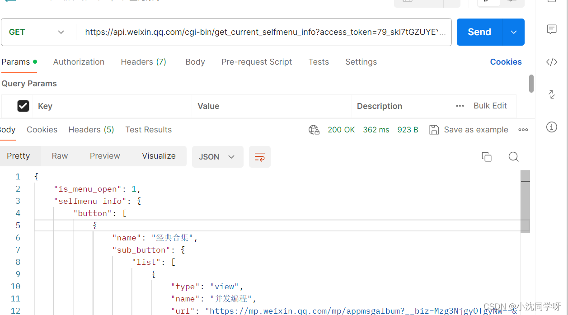568x315 pixels.
Task: Click the Description column header
Action: point(380,106)
